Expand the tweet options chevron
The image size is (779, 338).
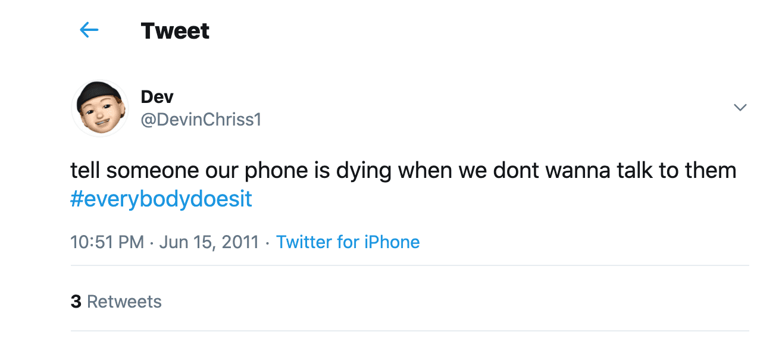pyautogui.click(x=740, y=108)
